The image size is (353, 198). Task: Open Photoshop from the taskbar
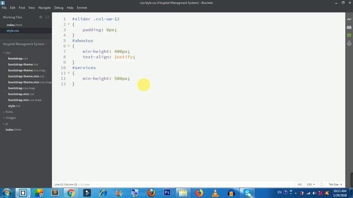point(167,193)
